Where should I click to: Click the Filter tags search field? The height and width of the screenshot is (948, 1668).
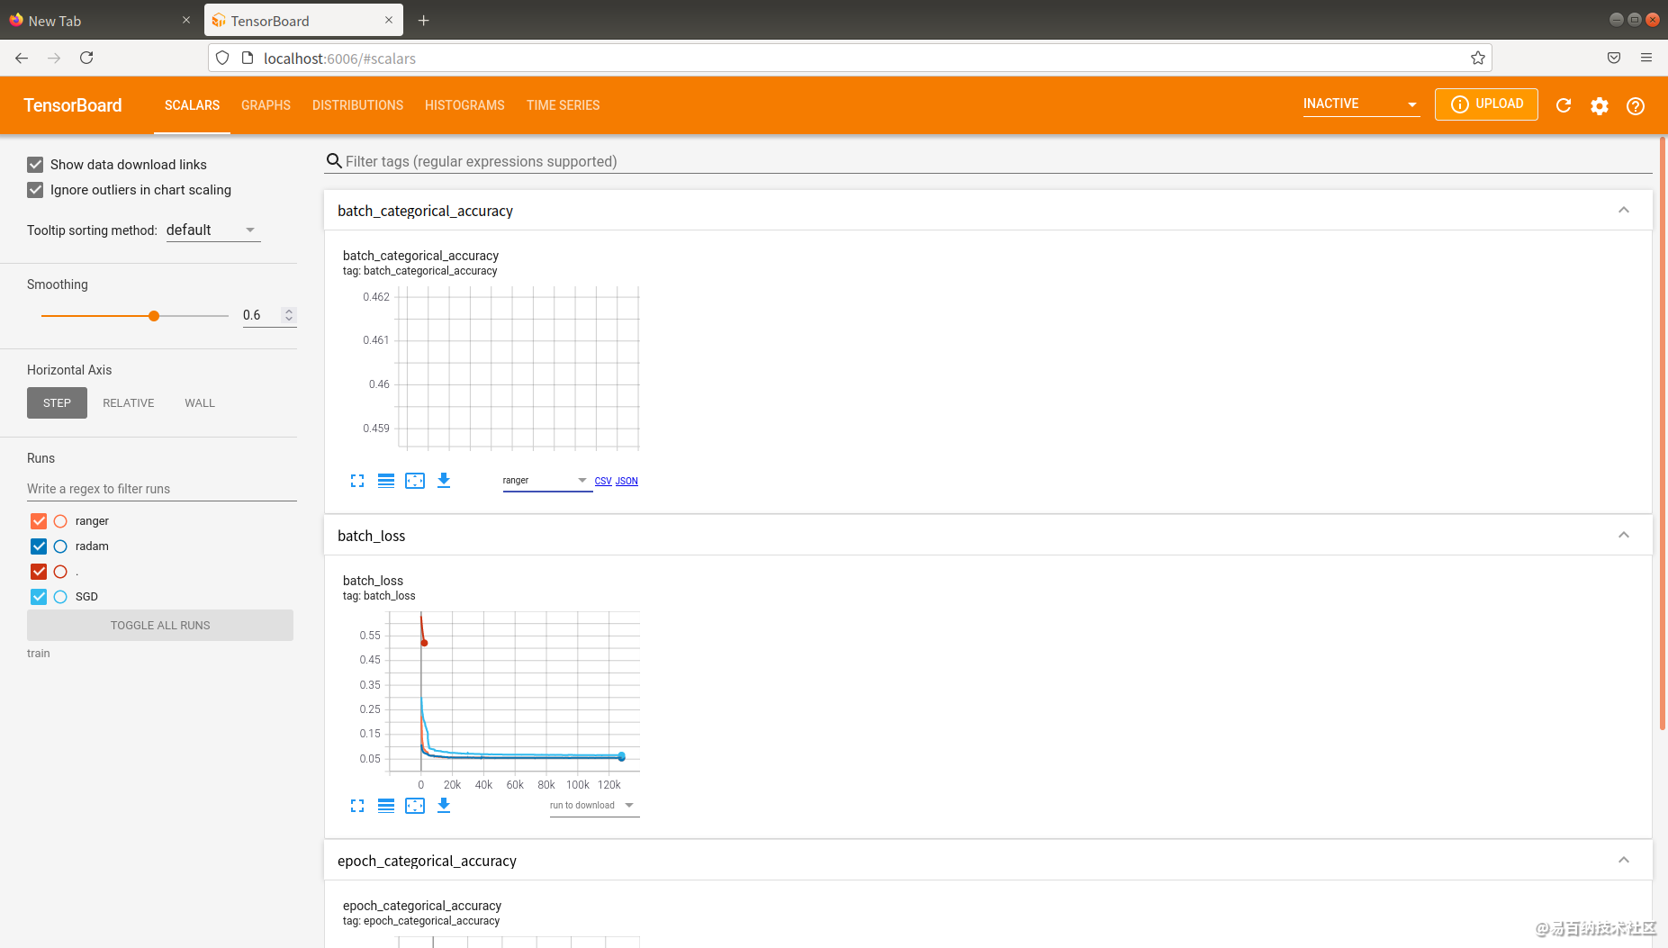pos(988,161)
